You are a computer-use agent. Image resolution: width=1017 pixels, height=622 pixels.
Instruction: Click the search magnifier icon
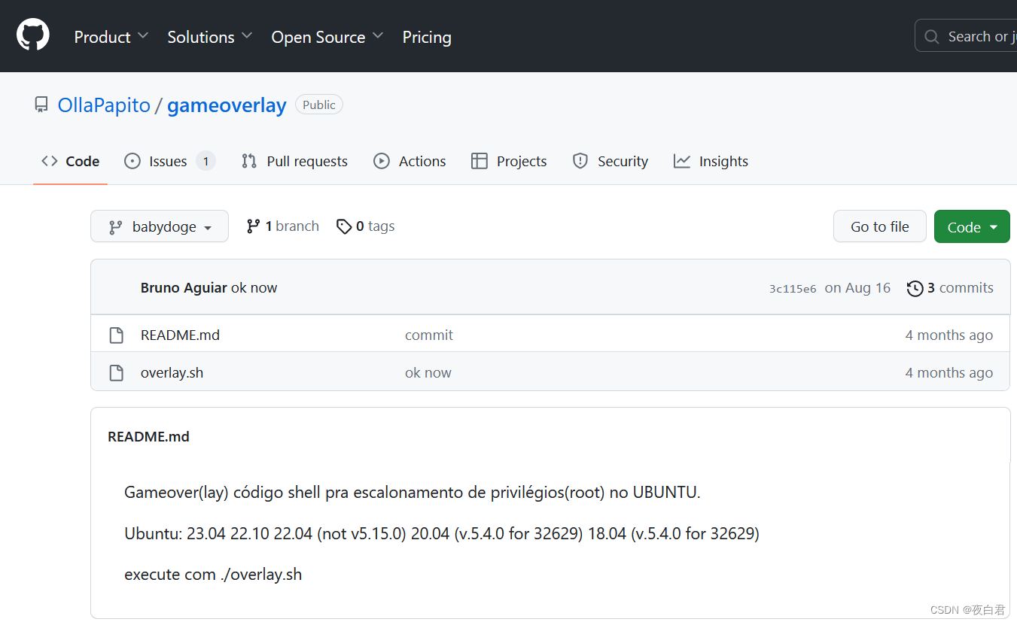coord(931,36)
